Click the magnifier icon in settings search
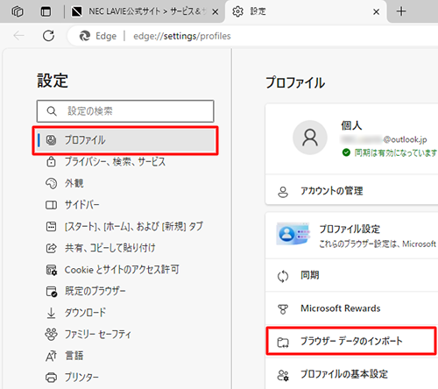438x389 pixels. [52, 111]
